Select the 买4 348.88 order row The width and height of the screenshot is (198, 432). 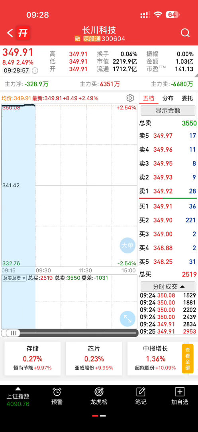coord(168,248)
